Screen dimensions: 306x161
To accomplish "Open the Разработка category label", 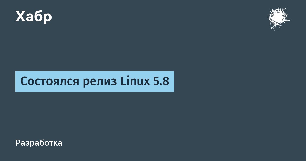I will (x=39, y=143).
